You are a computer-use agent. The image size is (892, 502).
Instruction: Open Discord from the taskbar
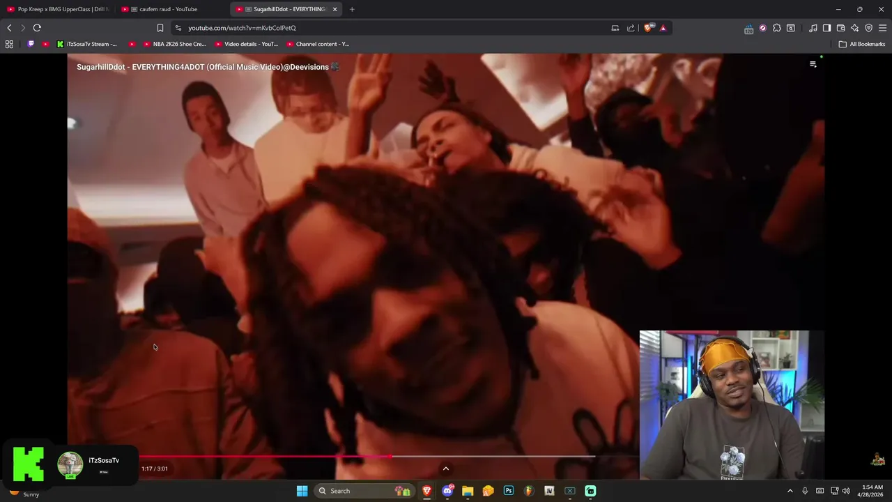tap(447, 491)
